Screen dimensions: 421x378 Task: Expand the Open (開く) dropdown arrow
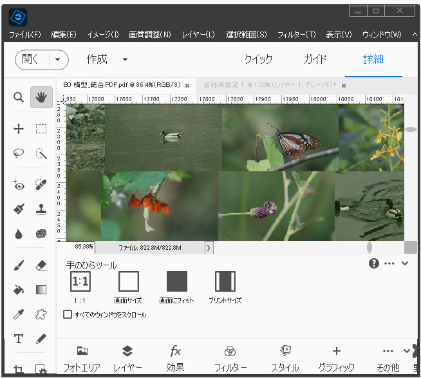click(x=58, y=60)
